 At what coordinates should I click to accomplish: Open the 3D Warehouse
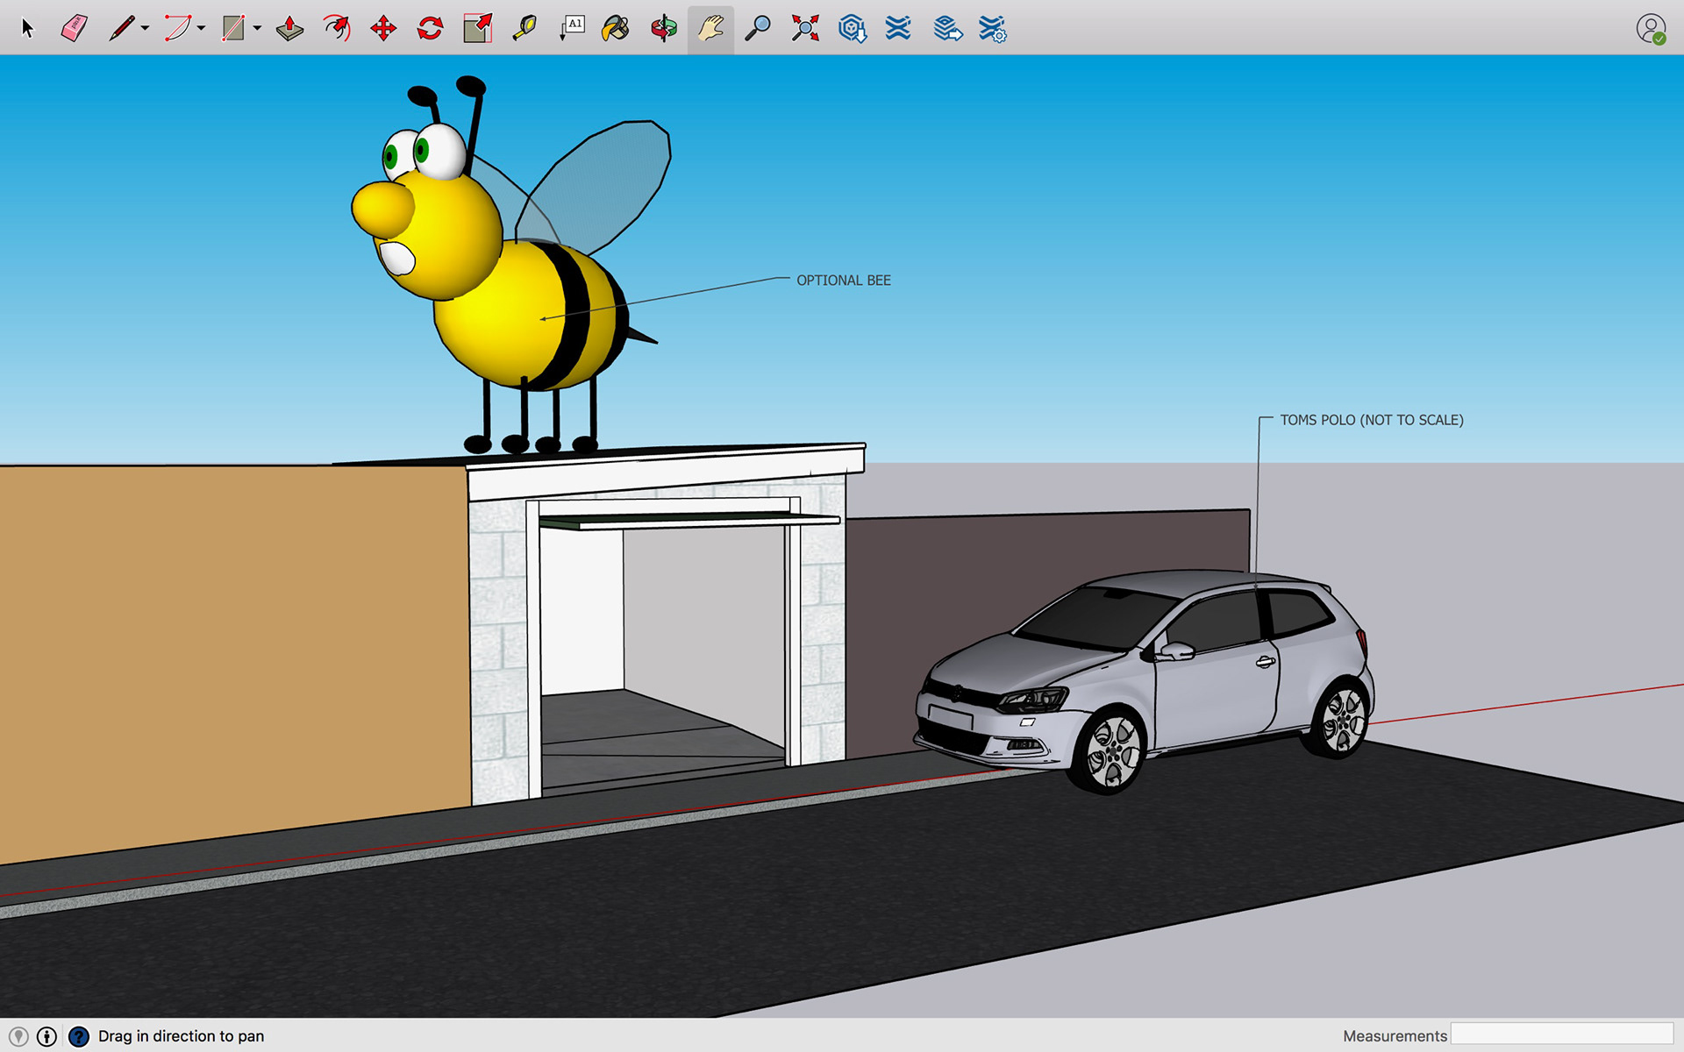pos(852,29)
